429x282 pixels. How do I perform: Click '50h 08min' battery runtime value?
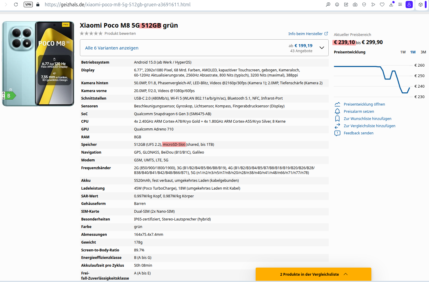(x=143, y=265)
